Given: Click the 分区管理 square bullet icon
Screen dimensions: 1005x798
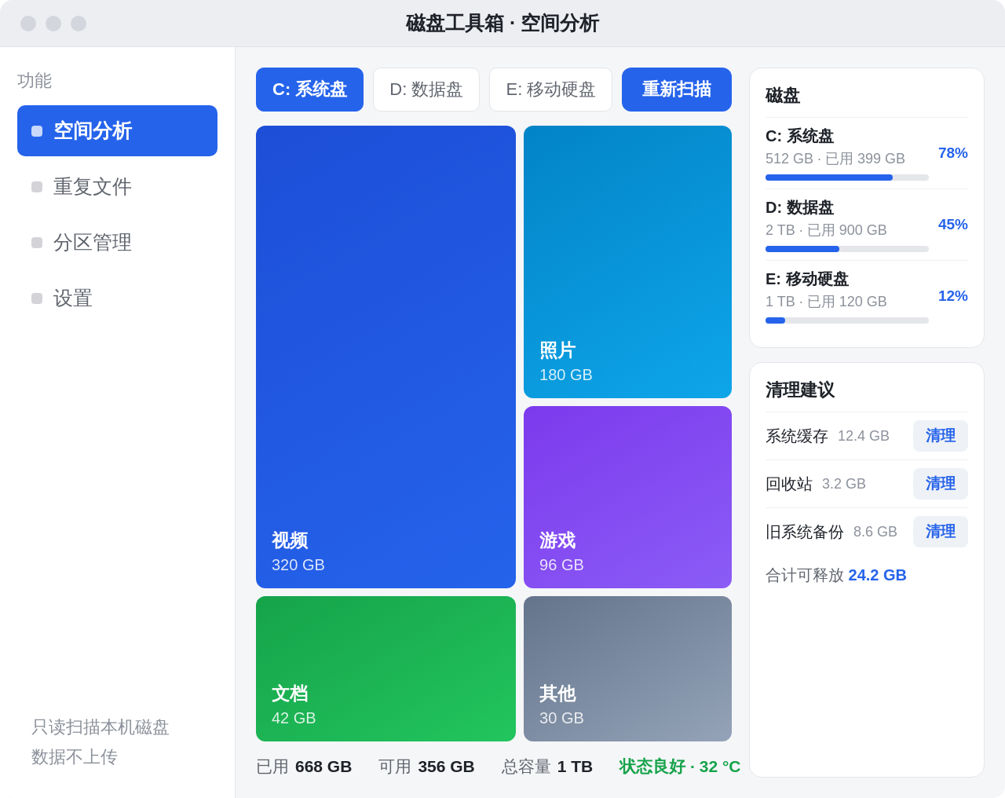Looking at the screenshot, I should click(x=37, y=243).
